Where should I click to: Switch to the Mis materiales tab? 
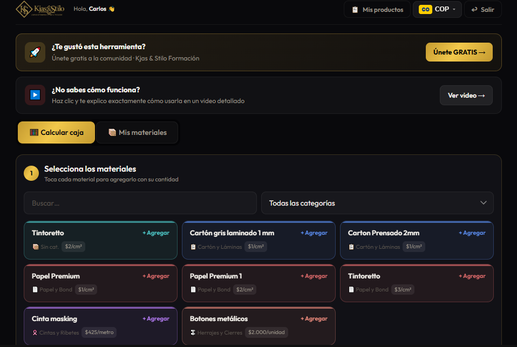[x=137, y=132]
